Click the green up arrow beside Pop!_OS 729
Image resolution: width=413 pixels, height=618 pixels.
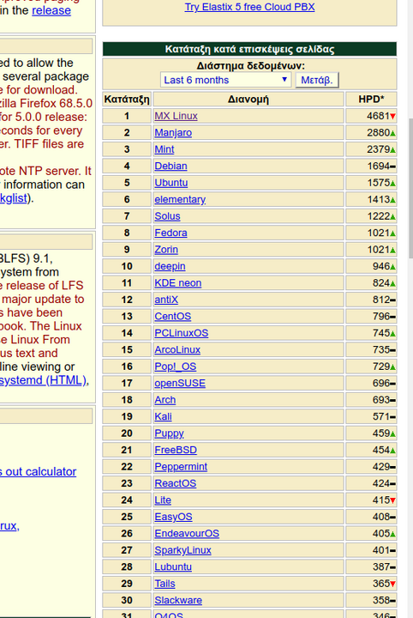click(x=392, y=367)
